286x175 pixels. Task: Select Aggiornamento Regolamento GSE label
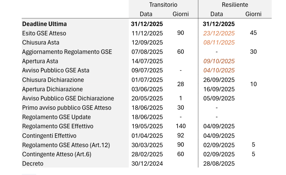(67, 52)
